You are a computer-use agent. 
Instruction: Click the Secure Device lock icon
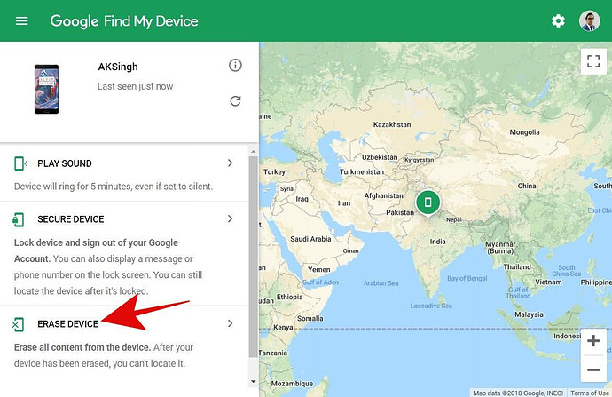click(x=19, y=219)
